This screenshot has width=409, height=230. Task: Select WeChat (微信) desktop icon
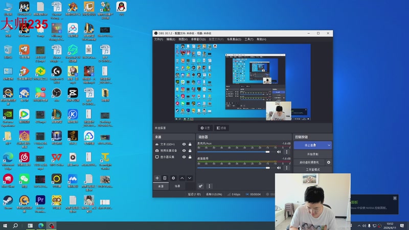point(24,181)
